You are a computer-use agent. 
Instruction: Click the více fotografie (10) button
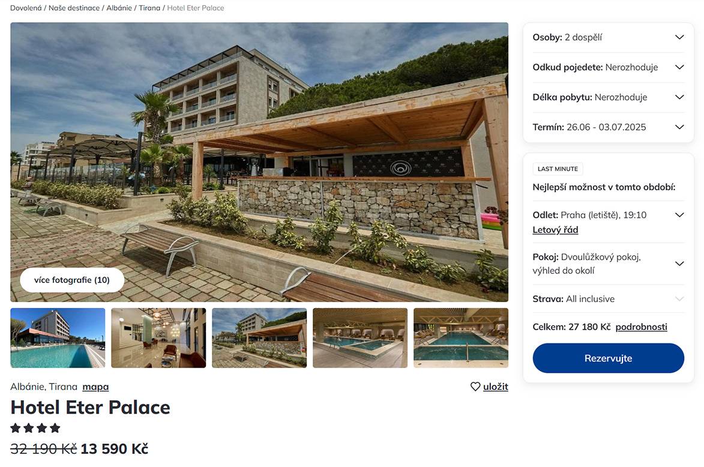pyautogui.click(x=72, y=280)
